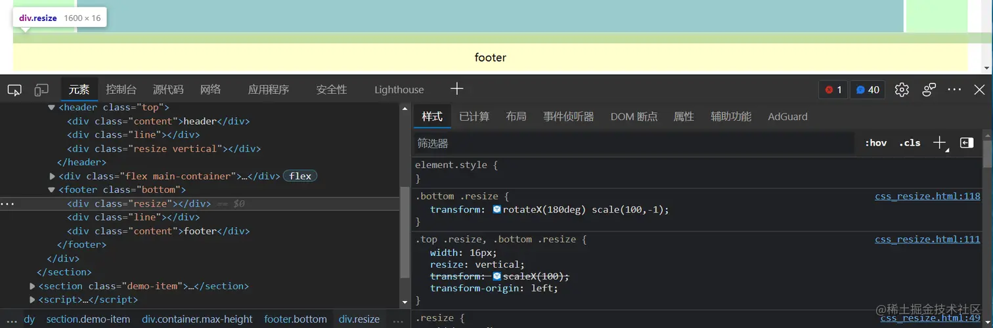Open the 应用程序 tab
This screenshot has width=993, height=328.
(269, 90)
